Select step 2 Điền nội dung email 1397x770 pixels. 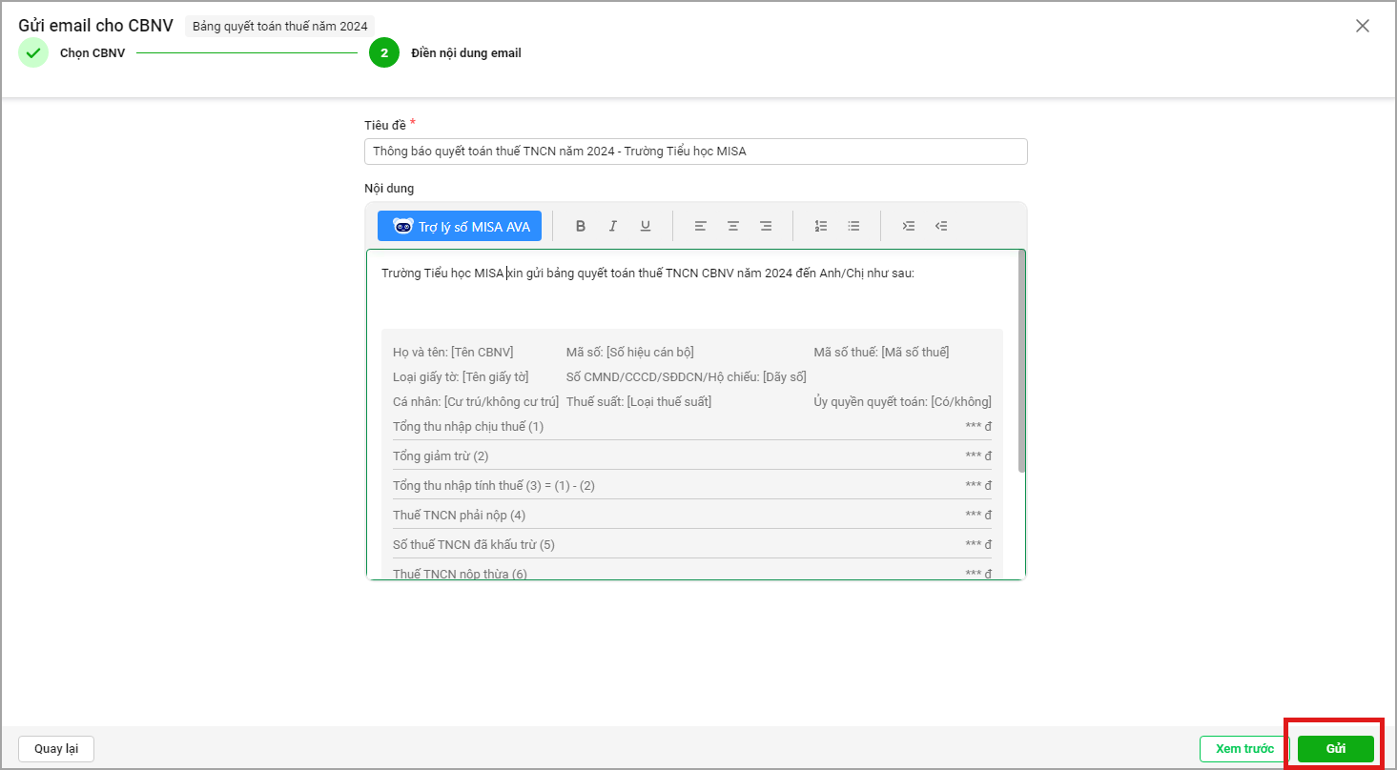(384, 53)
